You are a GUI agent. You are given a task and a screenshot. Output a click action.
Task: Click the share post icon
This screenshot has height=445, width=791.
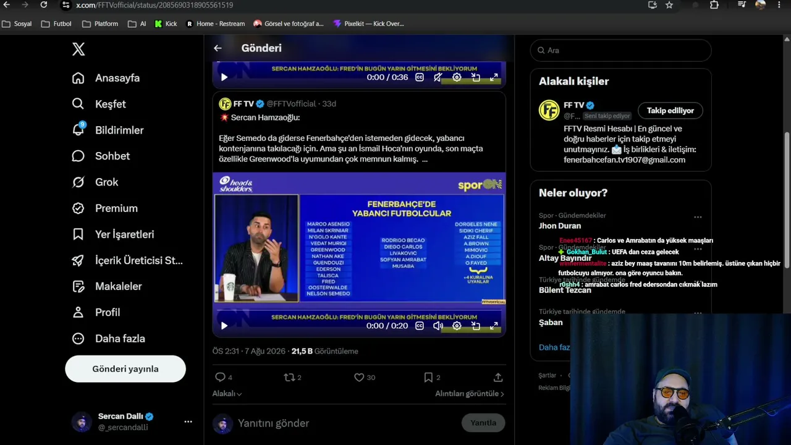[x=498, y=377]
